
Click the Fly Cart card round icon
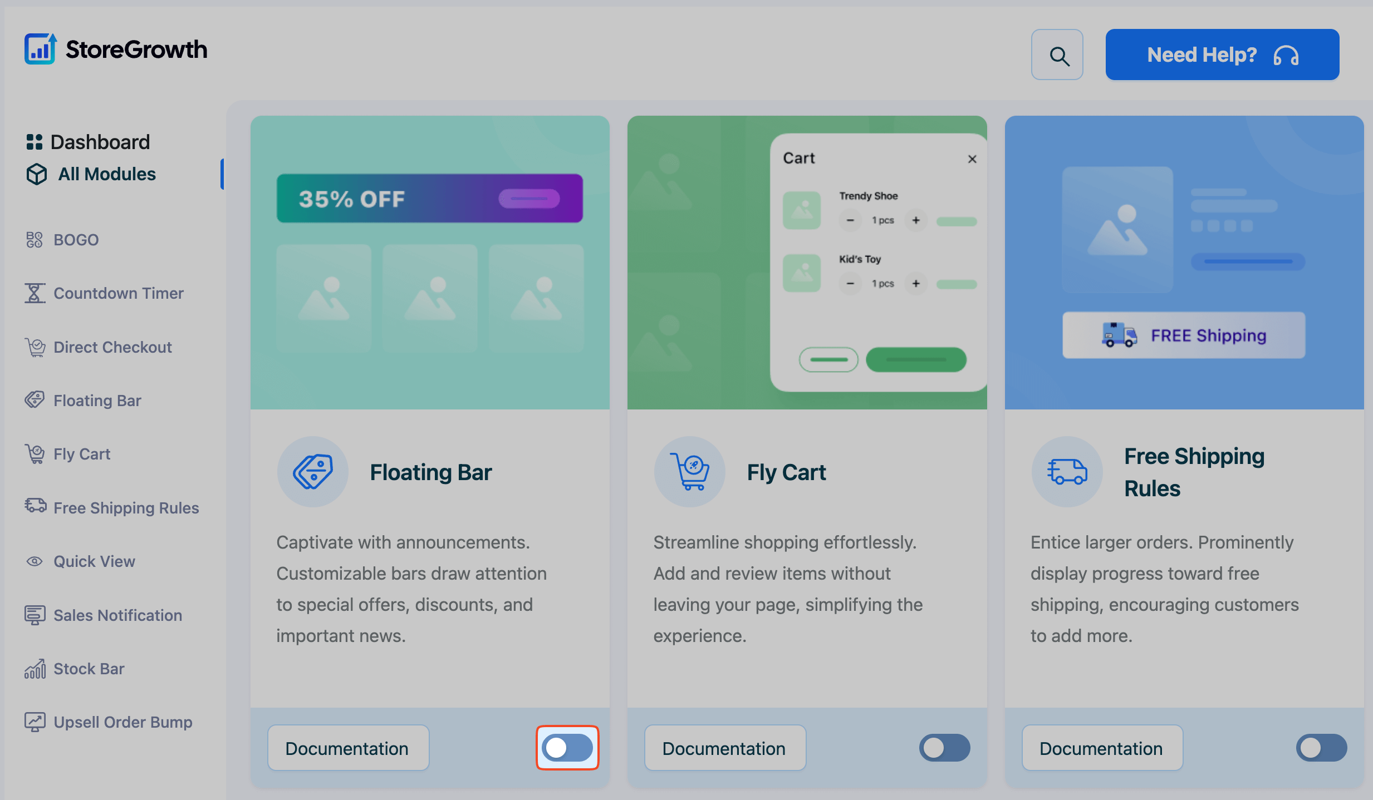pyautogui.click(x=689, y=472)
